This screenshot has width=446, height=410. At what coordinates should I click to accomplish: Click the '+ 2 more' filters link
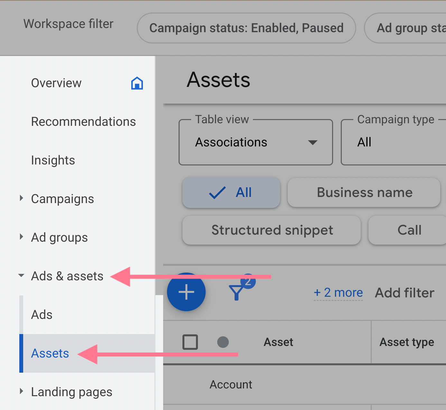click(x=338, y=293)
